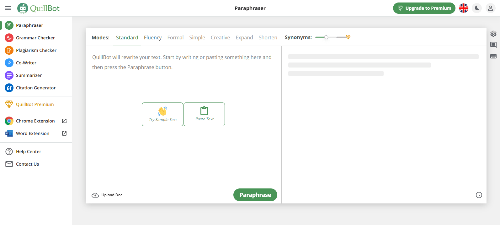Click the Word logo icon
500x225 pixels.
[9, 133]
